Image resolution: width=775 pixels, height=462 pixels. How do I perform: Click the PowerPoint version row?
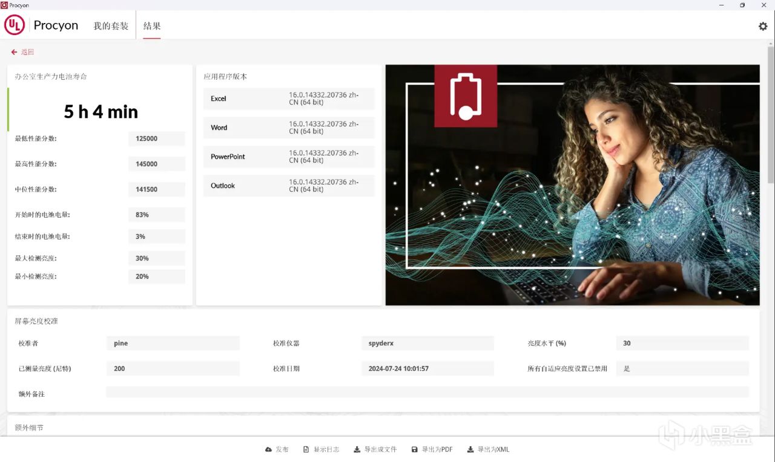click(289, 157)
